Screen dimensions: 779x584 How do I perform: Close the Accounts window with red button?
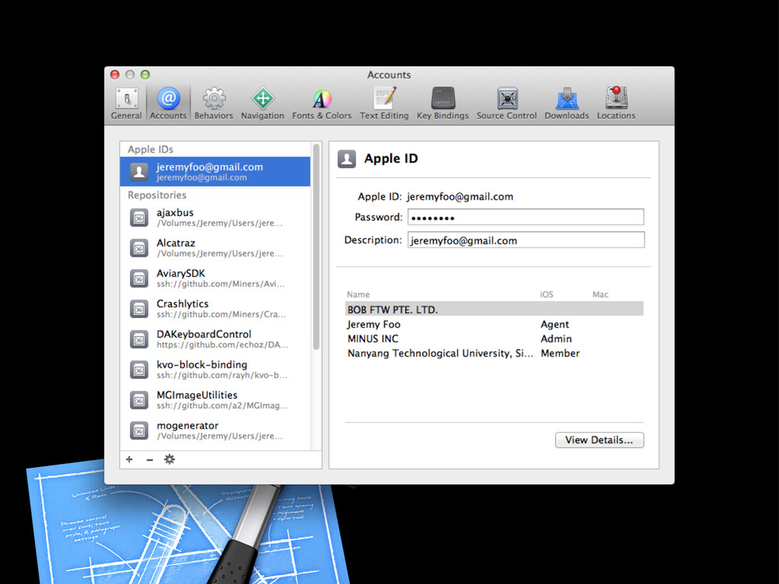click(115, 75)
